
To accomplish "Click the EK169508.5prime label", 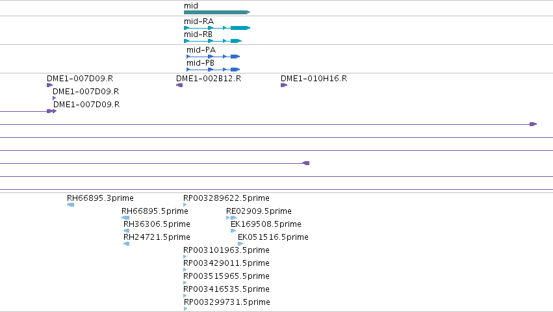I will click(266, 224).
